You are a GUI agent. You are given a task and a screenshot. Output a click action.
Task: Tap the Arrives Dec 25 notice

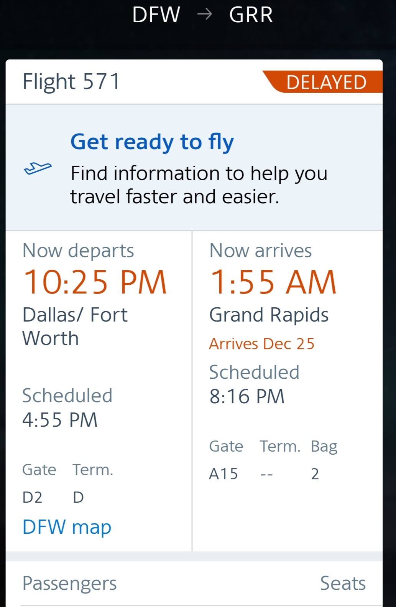(261, 344)
